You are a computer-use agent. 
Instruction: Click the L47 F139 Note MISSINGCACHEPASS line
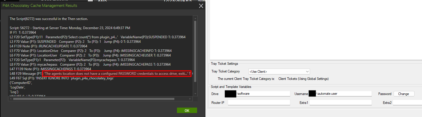click(51, 69)
